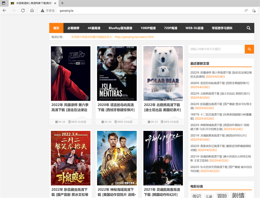Viewport: 260px width, 198px height.
Task: Select the 4K最高清 menu item
Action: 94,28
